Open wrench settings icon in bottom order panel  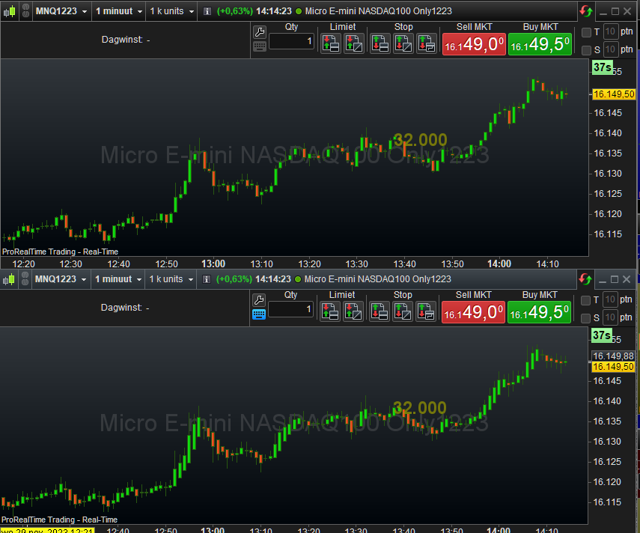259,299
